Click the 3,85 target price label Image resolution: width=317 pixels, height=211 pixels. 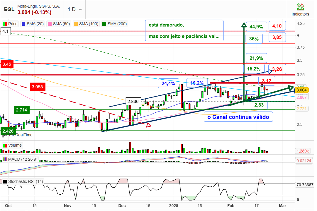point(277,37)
